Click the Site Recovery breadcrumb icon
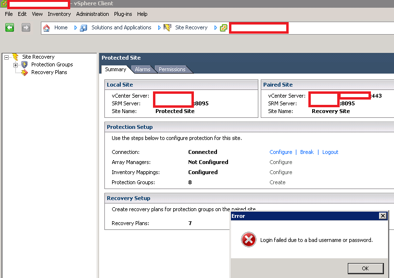The width and height of the screenshot is (394, 278). 167,28
